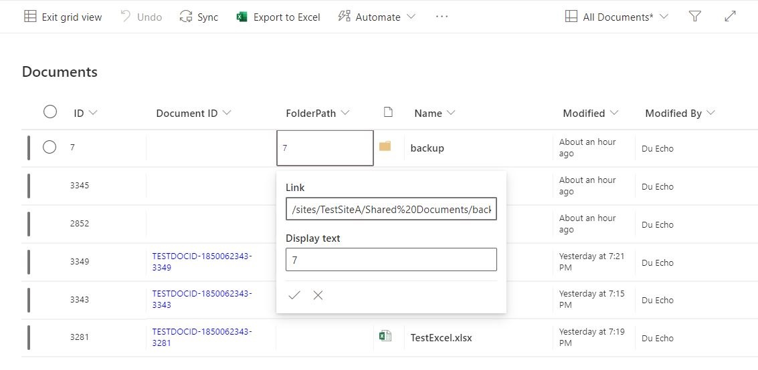The height and width of the screenshot is (370, 758).
Task: Open the filter pane funnel icon
Action: coord(694,17)
